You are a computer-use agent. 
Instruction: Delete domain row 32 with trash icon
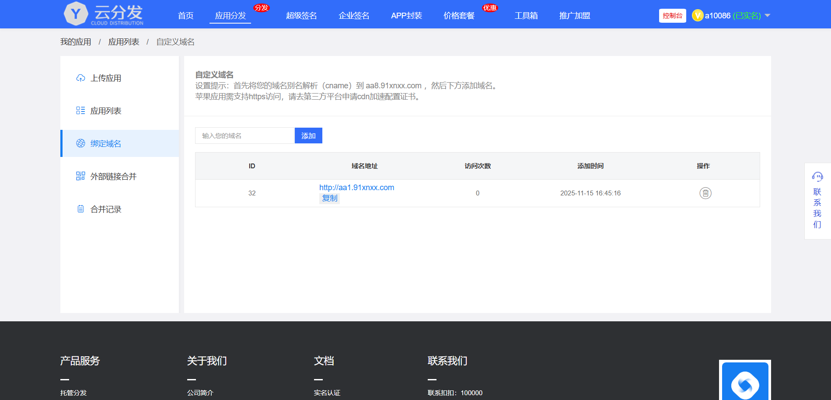705,193
